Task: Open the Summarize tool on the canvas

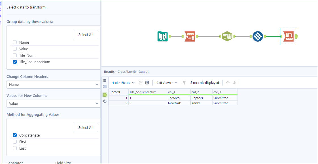Action: [x=227, y=36]
